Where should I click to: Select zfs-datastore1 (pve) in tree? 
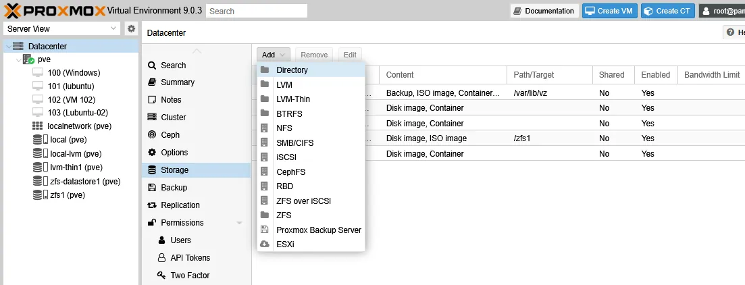coord(72,181)
